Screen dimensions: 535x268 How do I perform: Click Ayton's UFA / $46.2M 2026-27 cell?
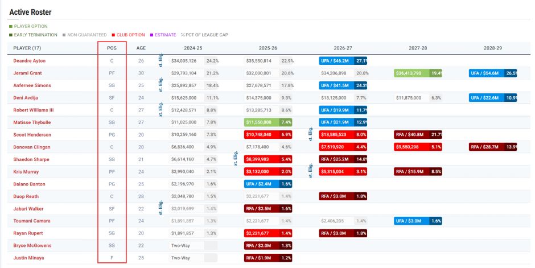coord(343,61)
